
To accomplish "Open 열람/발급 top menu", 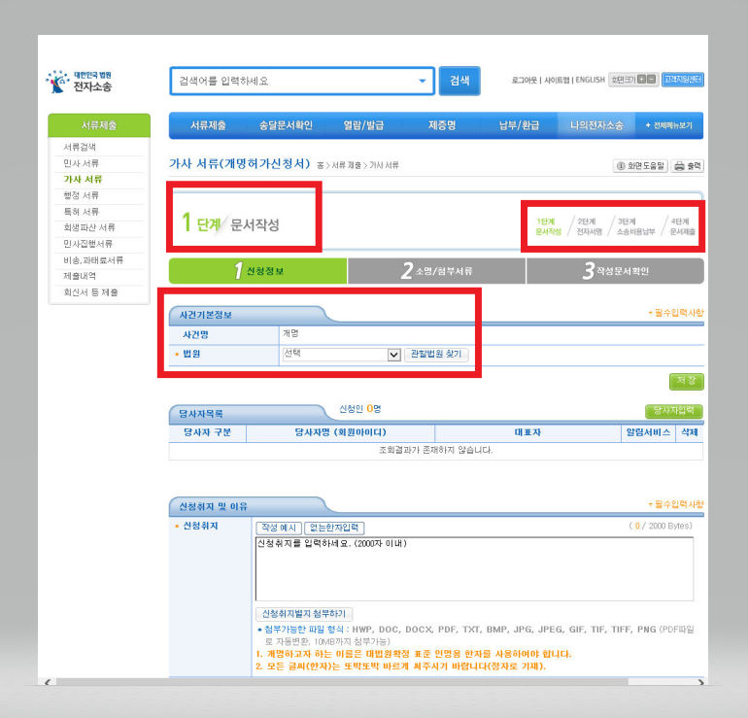I will (363, 125).
